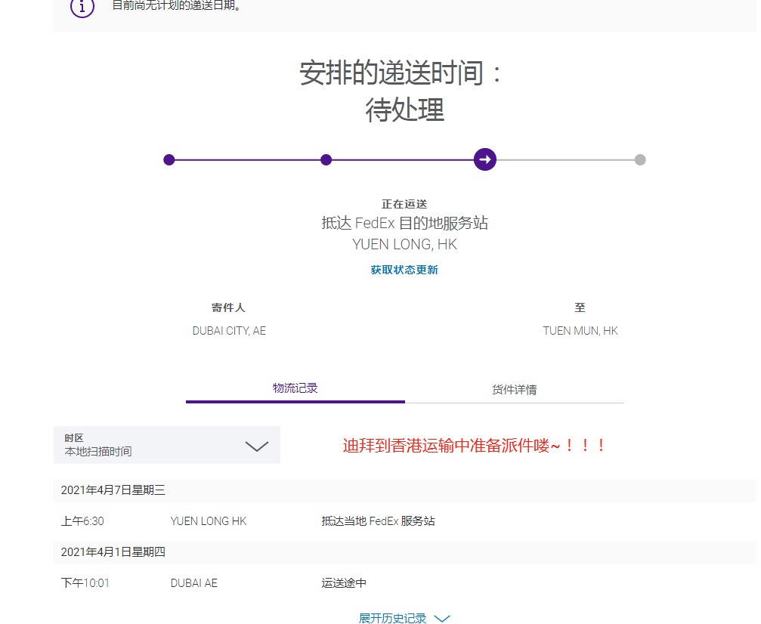Click 目前尚无计划的递送日期 notice text
The image size is (761, 624).
point(177,6)
